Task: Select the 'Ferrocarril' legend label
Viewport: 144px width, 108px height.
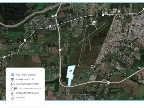Action: click(x=20, y=97)
